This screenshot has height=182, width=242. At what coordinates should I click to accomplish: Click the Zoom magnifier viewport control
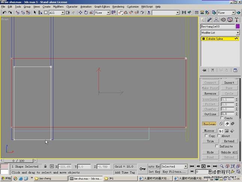[222, 166]
